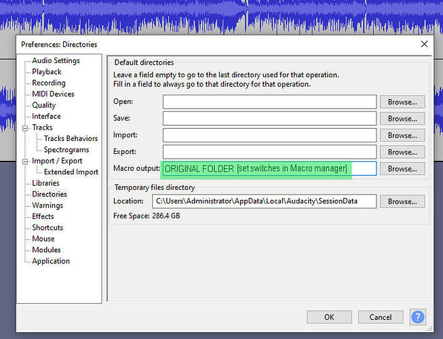The height and width of the screenshot is (339, 443).
Task: Click the Free Space 286.4 GB text
Action: point(147,216)
